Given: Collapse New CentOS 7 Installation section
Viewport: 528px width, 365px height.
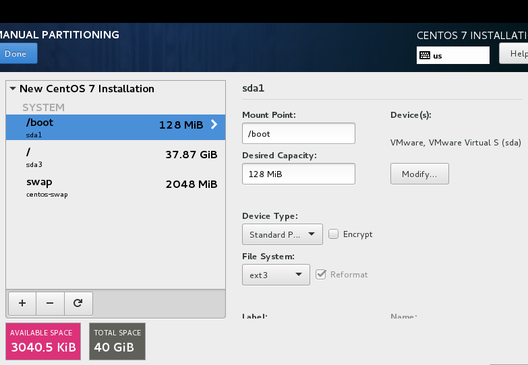Looking at the screenshot, I should pos(13,89).
